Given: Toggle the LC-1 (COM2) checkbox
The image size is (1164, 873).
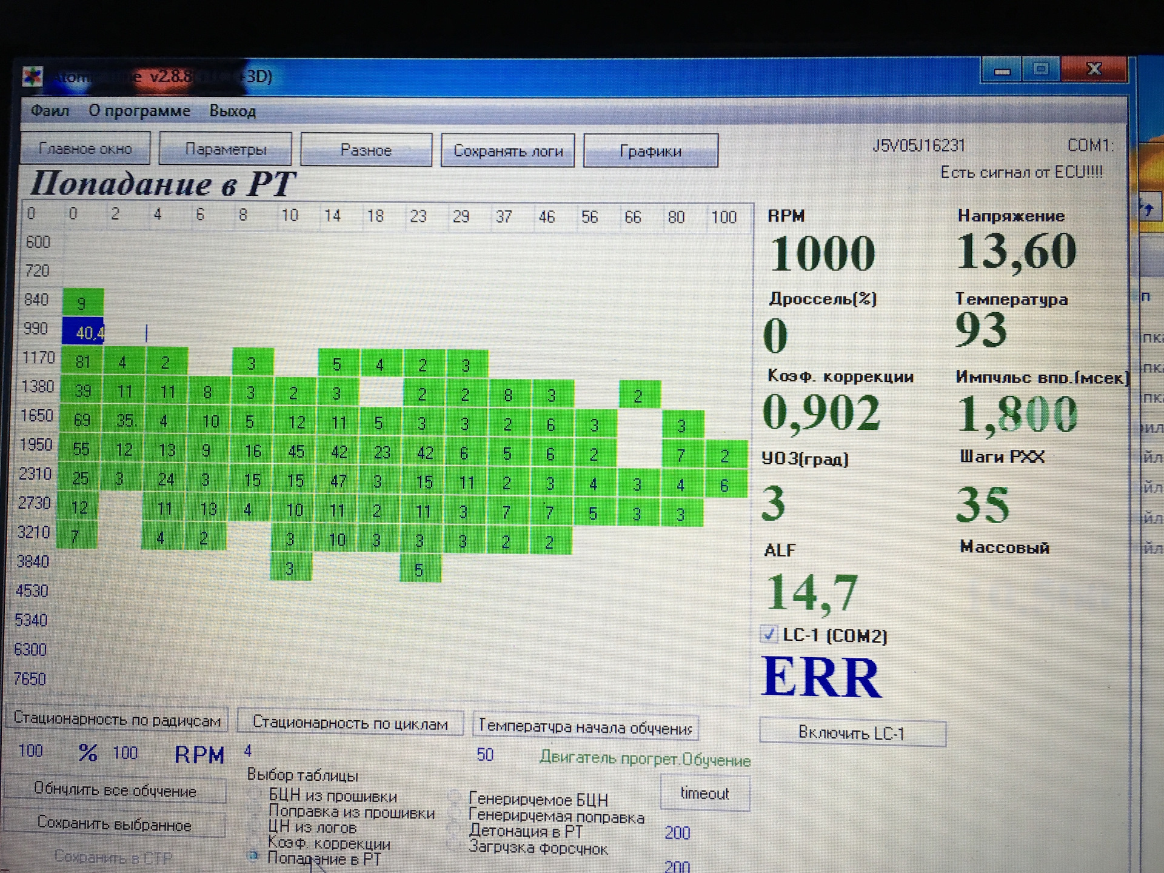Looking at the screenshot, I should (x=769, y=635).
